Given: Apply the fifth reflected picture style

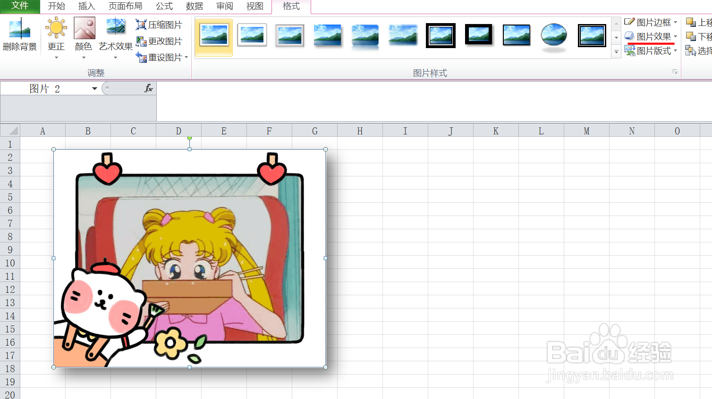Looking at the screenshot, I should coord(365,36).
